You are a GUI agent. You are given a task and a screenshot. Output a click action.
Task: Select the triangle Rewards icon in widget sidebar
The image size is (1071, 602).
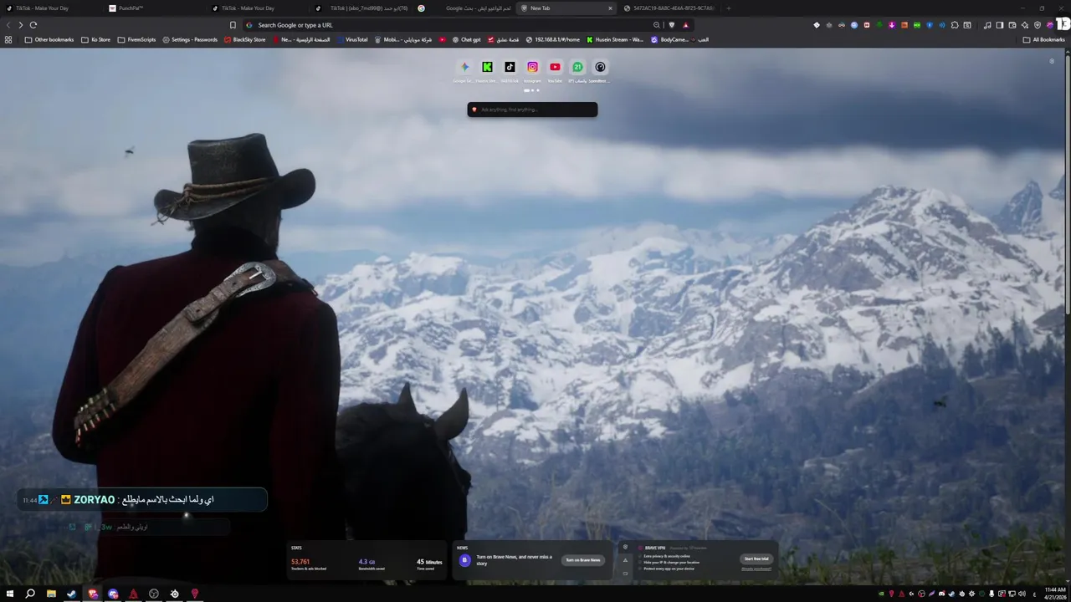(x=625, y=560)
